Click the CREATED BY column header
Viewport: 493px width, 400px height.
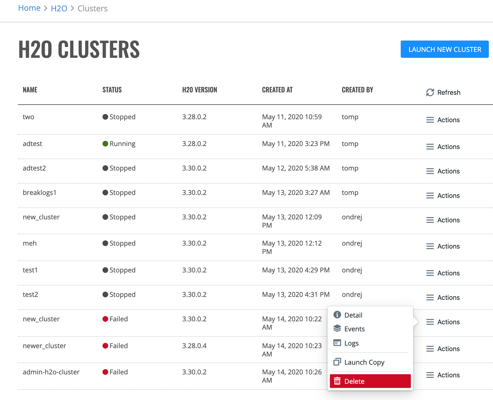tap(357, 90)
